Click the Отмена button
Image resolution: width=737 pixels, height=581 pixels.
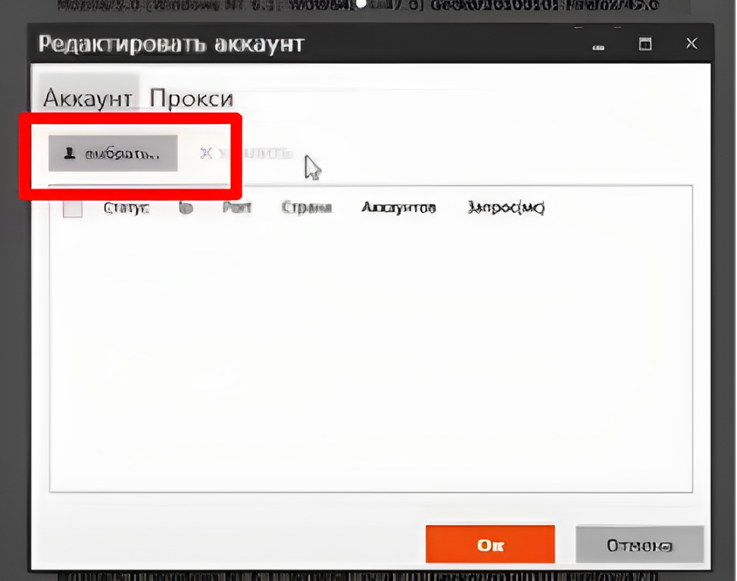(640, 545)
